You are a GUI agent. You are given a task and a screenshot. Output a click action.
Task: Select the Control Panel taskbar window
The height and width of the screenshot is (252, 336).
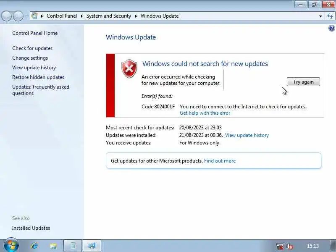(92, 246)
